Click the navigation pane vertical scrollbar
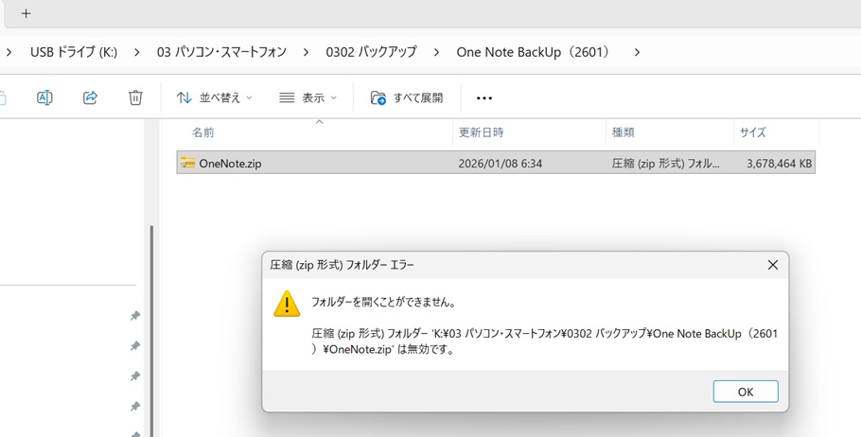Screen dimensions: 861x437 point(151,329)
